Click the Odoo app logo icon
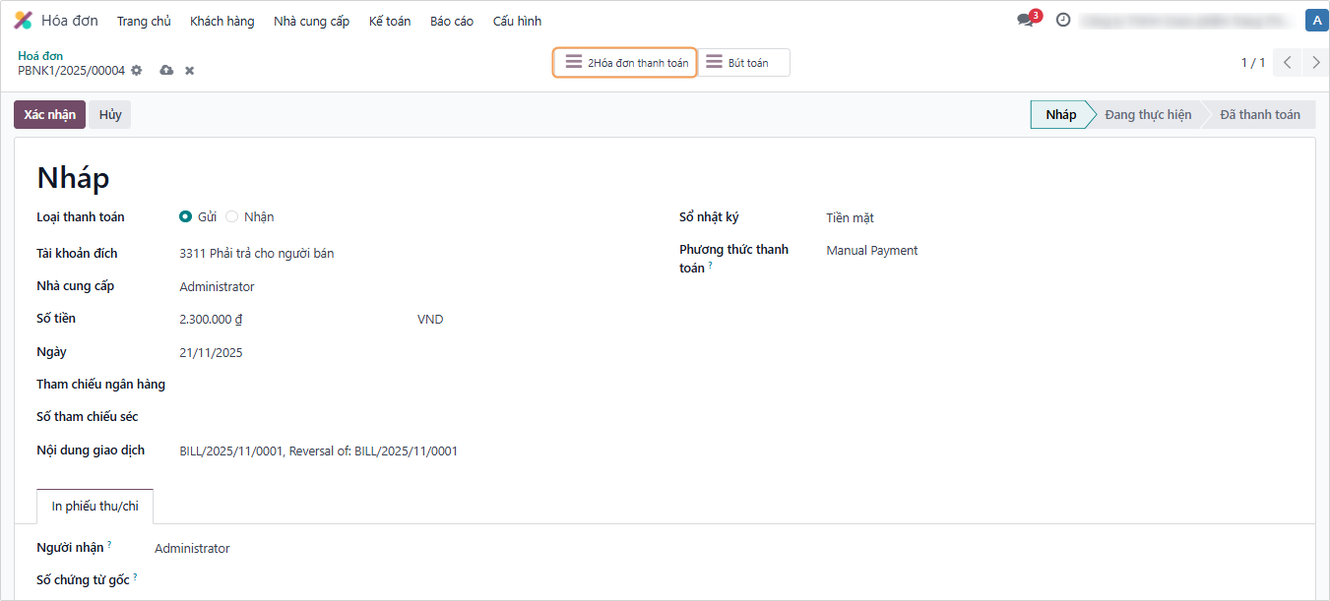1330x601 pixels. (23, 21)
